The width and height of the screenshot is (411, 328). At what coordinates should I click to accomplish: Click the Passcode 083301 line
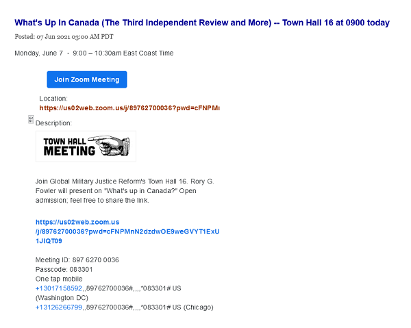tap(64, 270)
